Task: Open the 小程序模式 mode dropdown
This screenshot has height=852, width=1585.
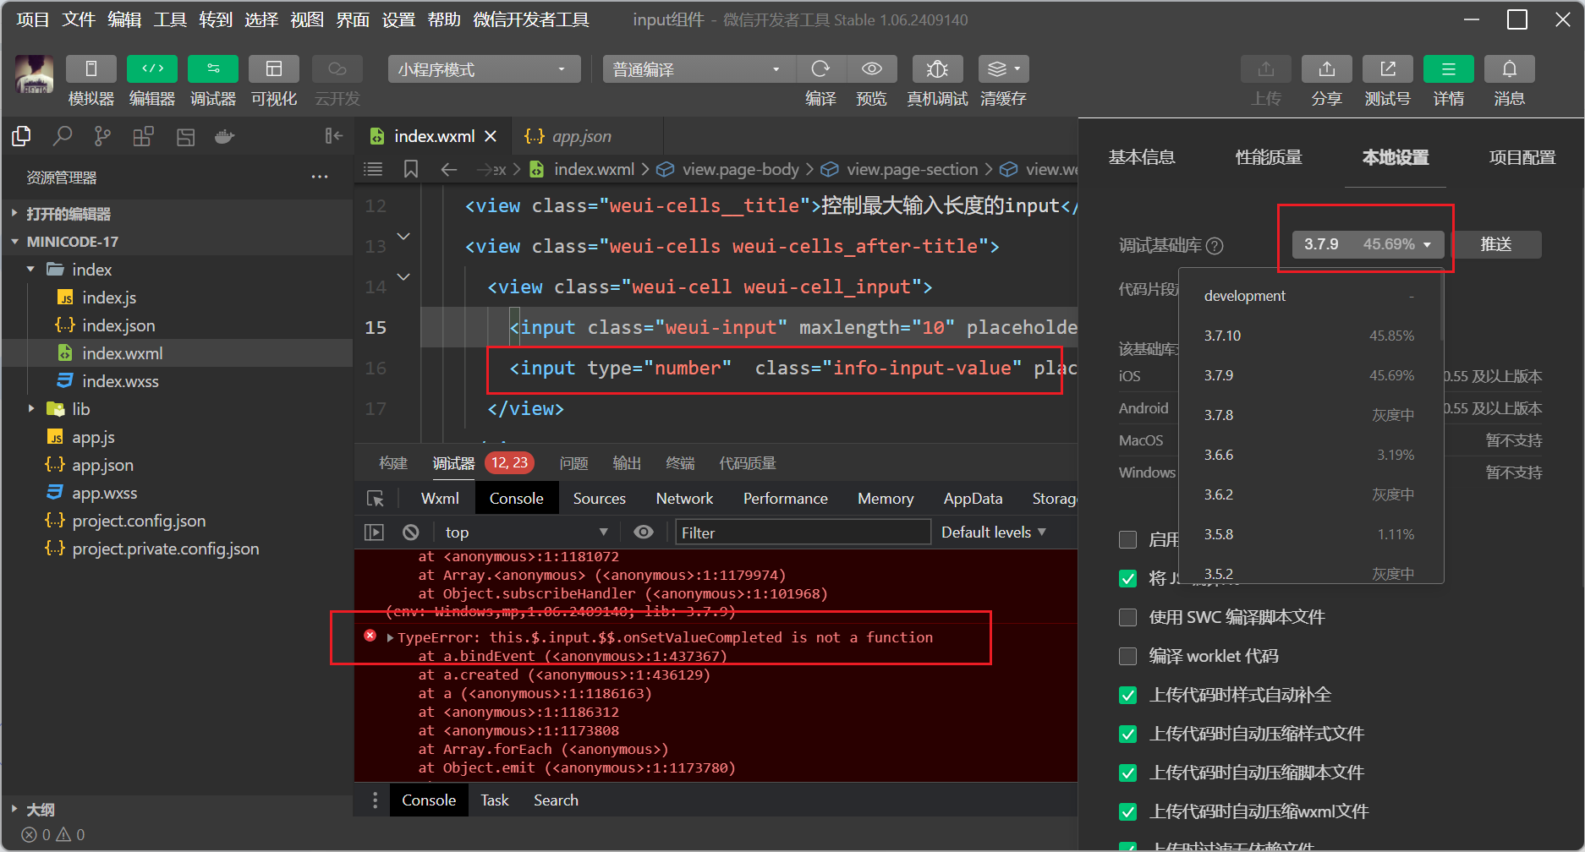Action: (x=485, y=69)
